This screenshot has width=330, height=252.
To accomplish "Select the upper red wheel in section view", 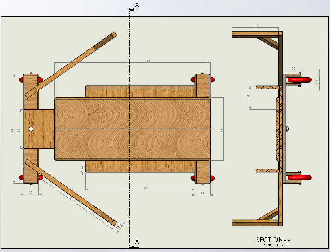I will (x=299, y=80).
